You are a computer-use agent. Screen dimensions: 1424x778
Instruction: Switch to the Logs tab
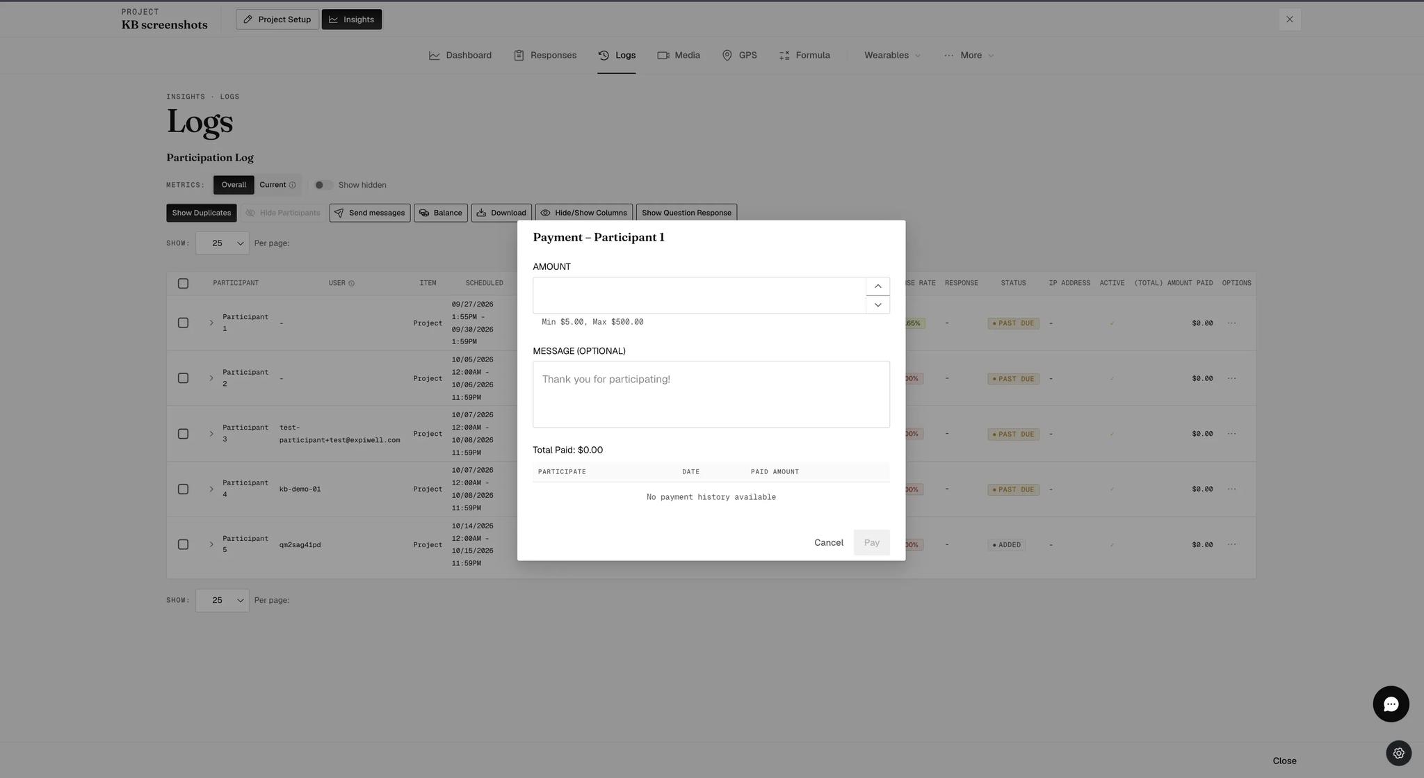(617, 56)
